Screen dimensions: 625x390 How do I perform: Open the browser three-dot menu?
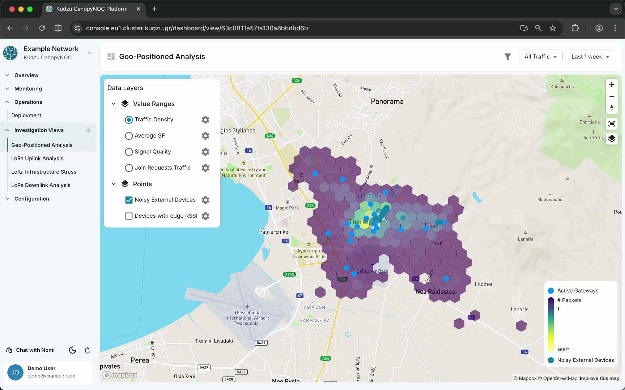click(x=615, y=28)
